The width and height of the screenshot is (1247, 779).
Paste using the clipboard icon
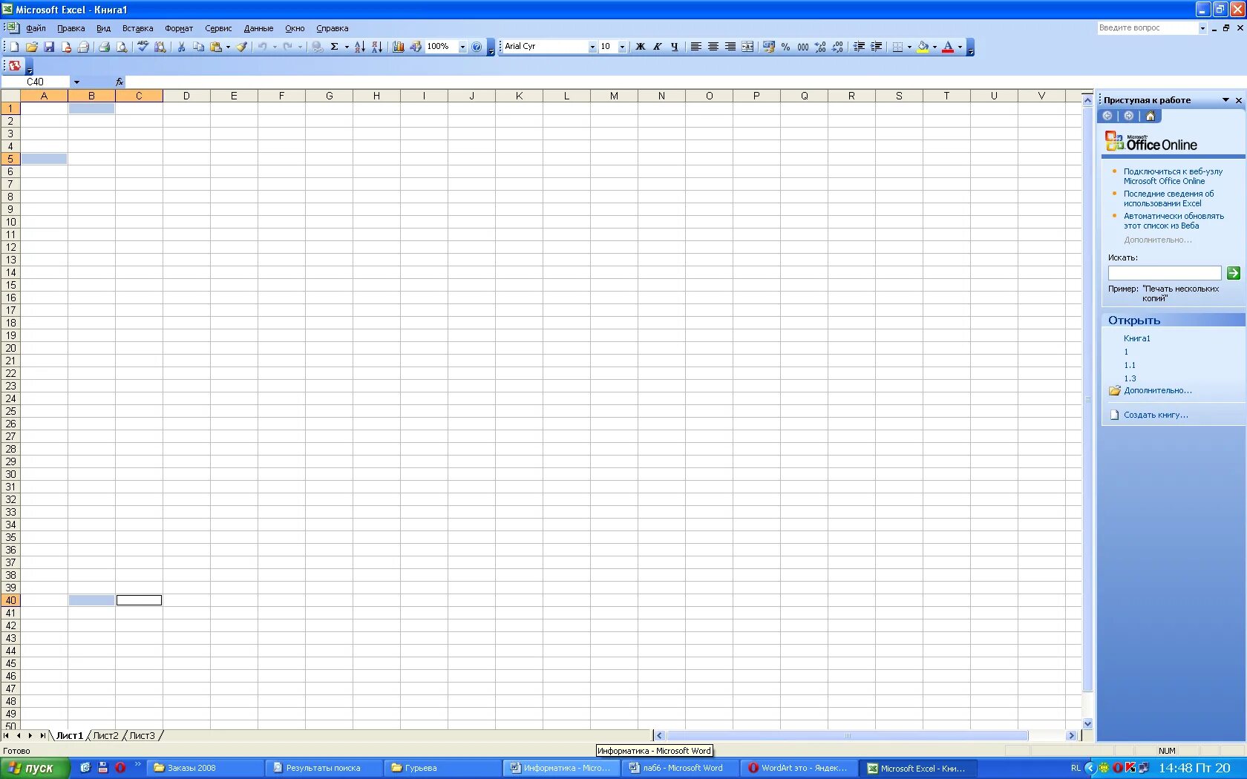coord(216,47)
